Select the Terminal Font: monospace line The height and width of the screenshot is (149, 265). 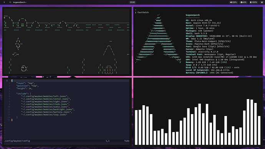tap(210, 55)
